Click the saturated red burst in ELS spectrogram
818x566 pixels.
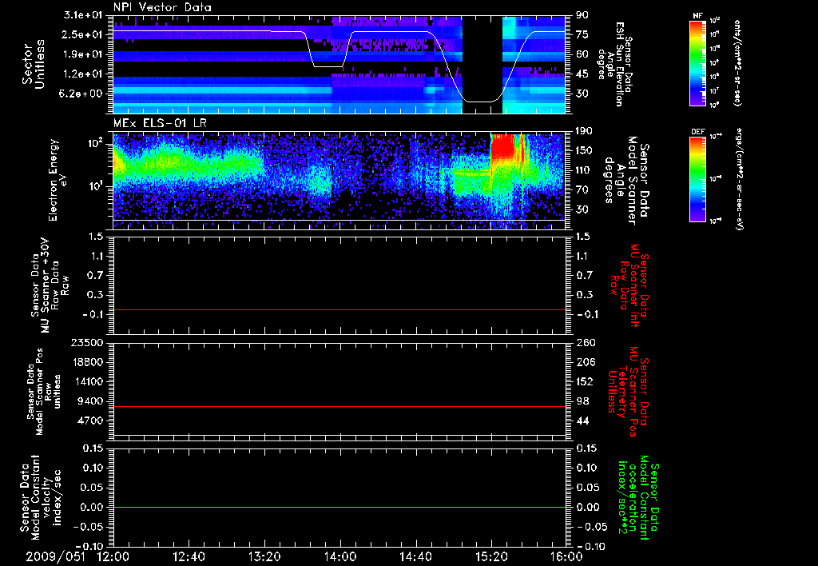point(503,149)
